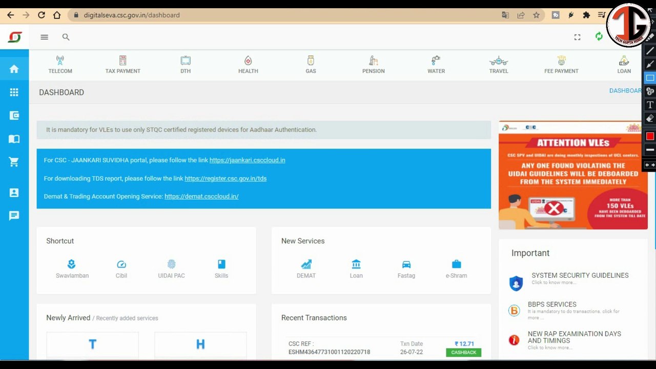Screen dimensions: 656x369
Task: Open the browser media control icon
Action: [602, 15]
